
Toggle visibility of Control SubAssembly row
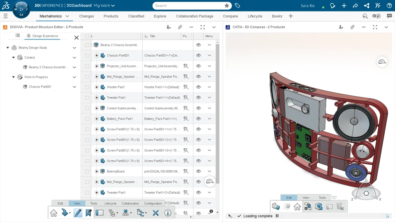pyautogui.click(x=198, y=108)
